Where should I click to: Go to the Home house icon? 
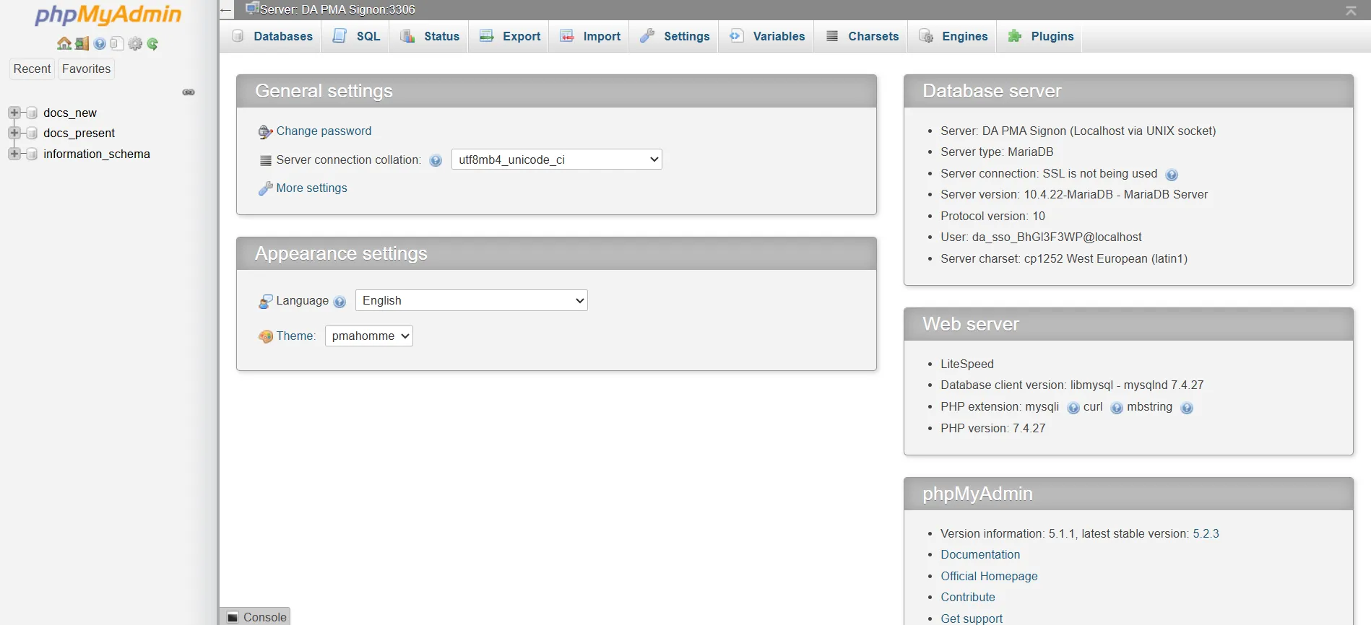[x=64, y=43]
